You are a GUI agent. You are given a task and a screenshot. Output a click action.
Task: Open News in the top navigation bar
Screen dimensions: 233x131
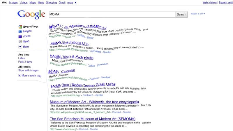[x=41, y=3]
